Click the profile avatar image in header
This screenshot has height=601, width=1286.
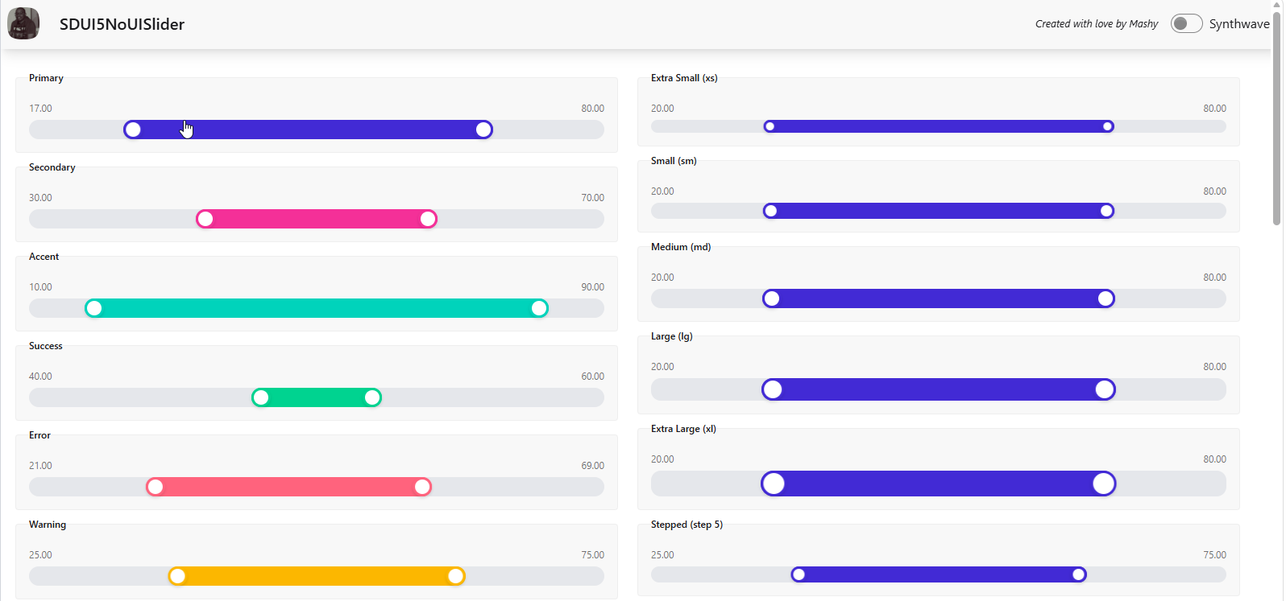(x=23, y=23)
